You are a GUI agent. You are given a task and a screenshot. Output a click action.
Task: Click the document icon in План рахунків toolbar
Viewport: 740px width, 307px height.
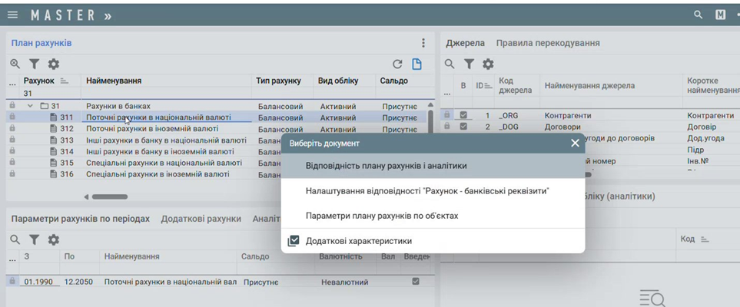416,64
